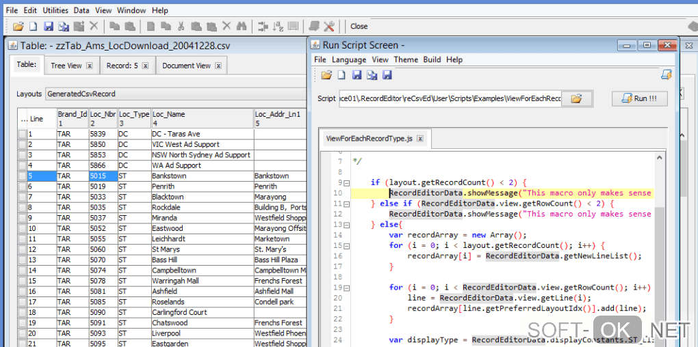Viewport: 698px width, 347px height.
Task: Click the scissors Cut icon in main toolbar
Action: 181,27
